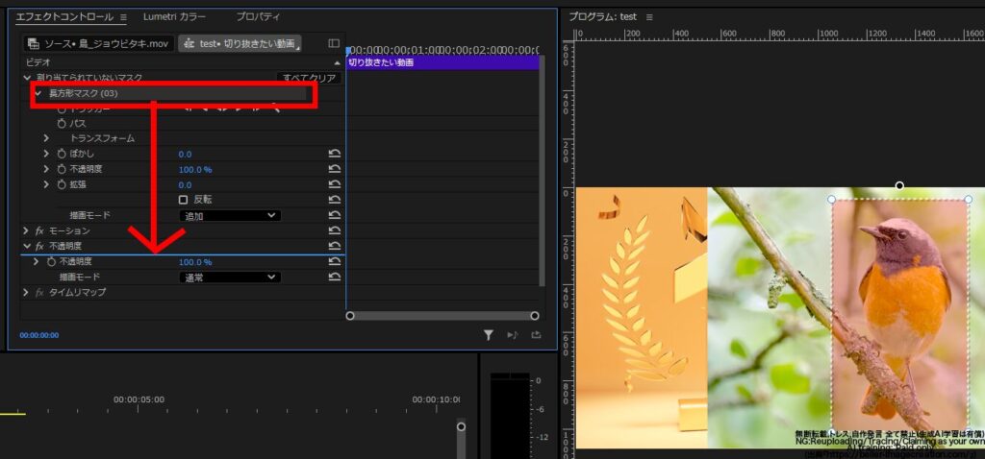Expand the ぼかし property
The width and height of the screenshot is (985, 459).
pyautogui.click(x=46, y=154)
